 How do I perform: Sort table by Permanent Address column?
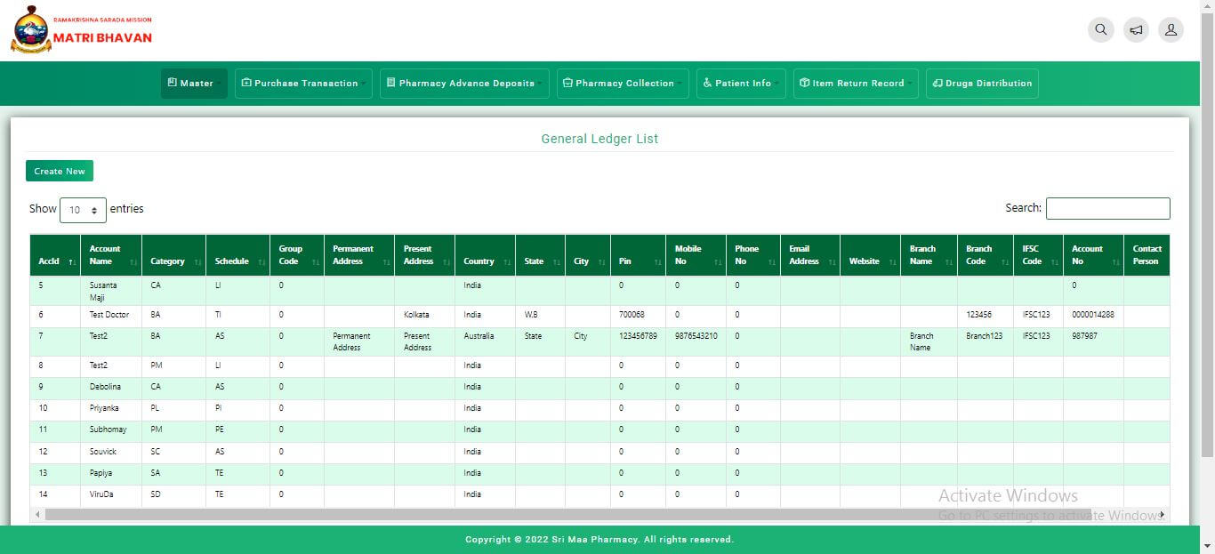359,255
